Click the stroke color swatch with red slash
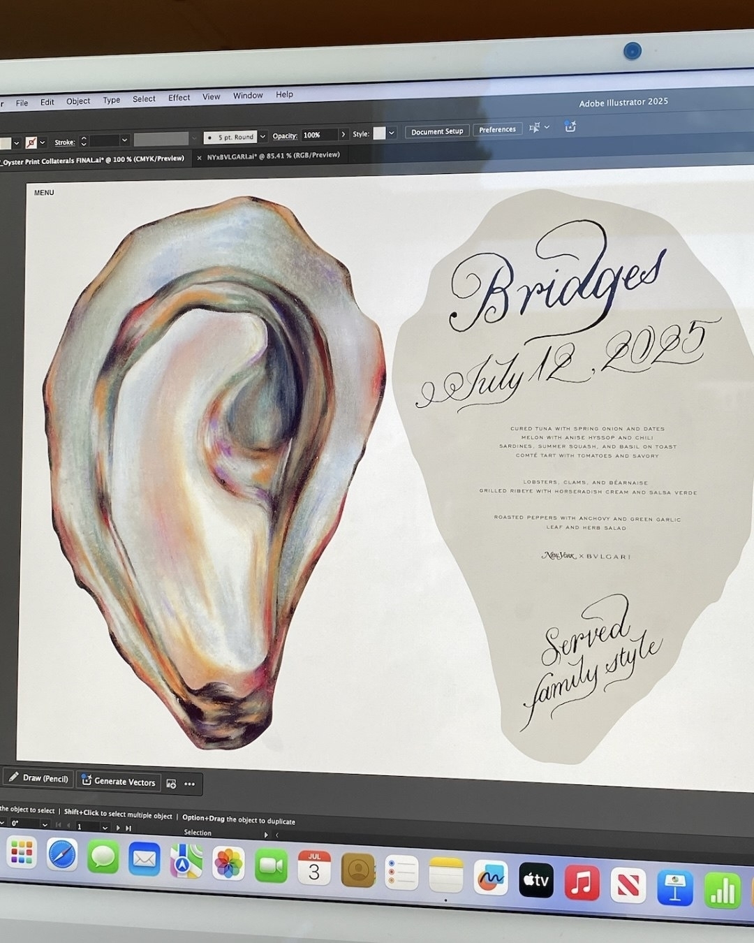Image resolution: width=754 pixels, height=943 pixels. pyautogui.click(x=31, y=142)
